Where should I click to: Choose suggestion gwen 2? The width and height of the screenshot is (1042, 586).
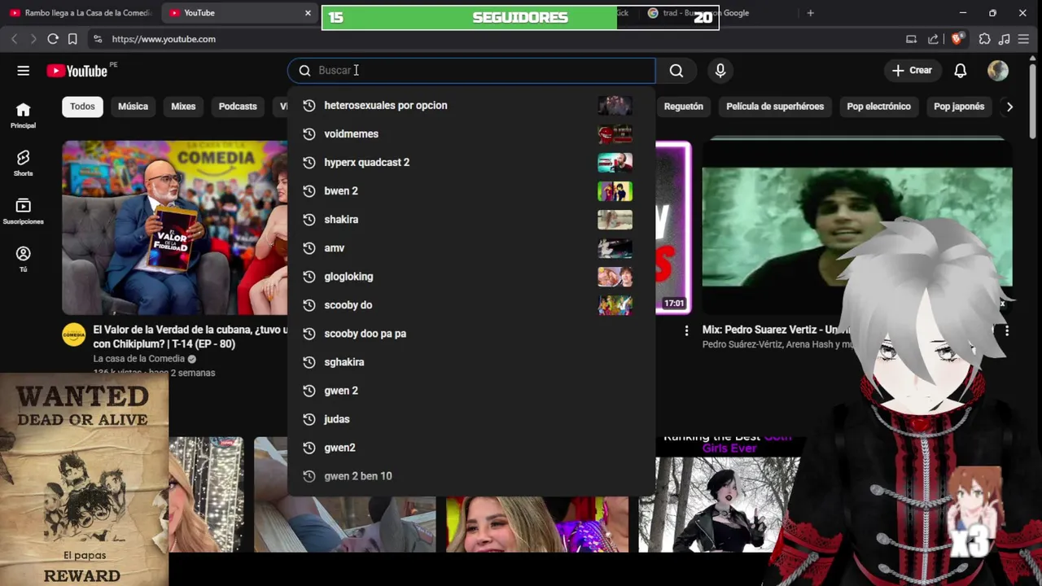[471, 390]
